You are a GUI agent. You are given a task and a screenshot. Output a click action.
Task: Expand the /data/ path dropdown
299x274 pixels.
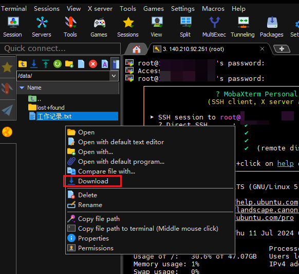tap(114, 76)
